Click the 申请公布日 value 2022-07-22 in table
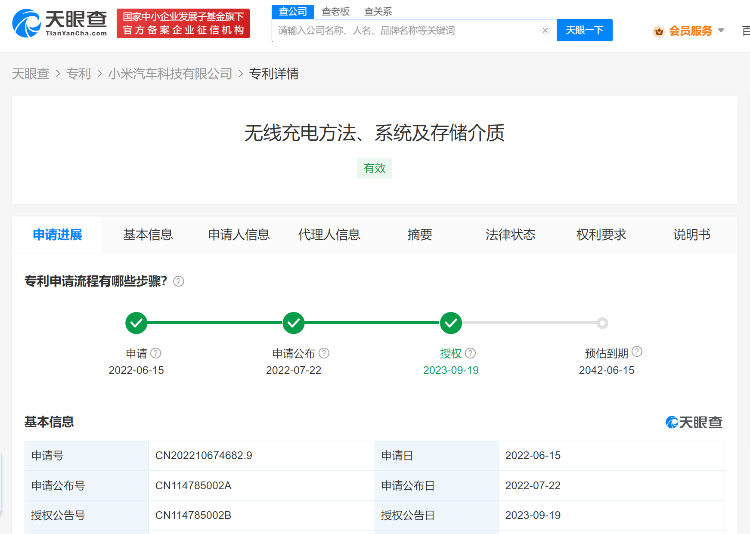 click(x=533, y=485)
